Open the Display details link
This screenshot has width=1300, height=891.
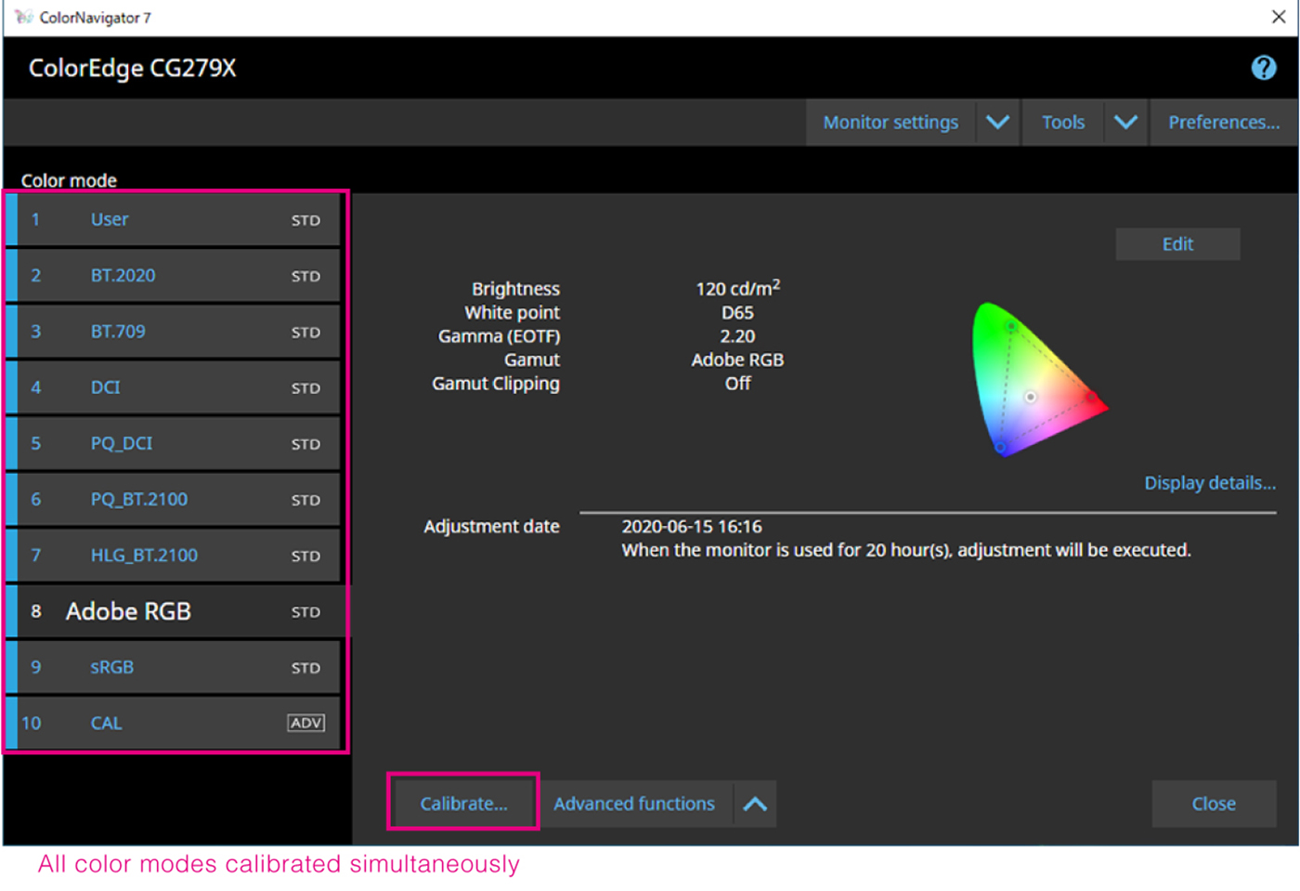coord(1209,483)
